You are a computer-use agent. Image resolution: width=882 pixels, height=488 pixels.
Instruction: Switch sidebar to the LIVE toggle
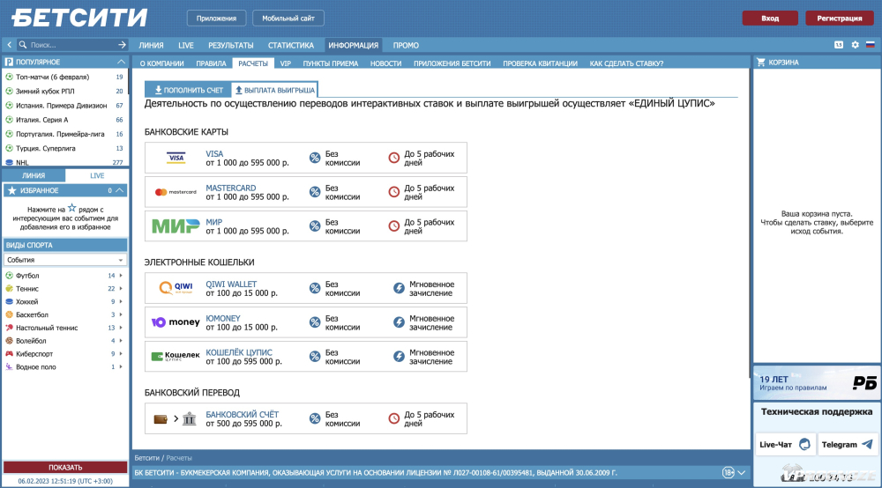click(97, 176)
